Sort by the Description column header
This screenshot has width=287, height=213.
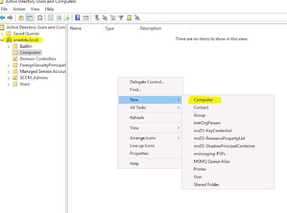164,28
